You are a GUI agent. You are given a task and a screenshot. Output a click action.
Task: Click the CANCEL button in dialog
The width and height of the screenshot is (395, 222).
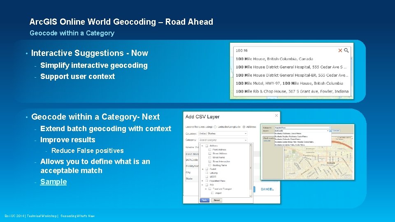[x=267, y=189]
